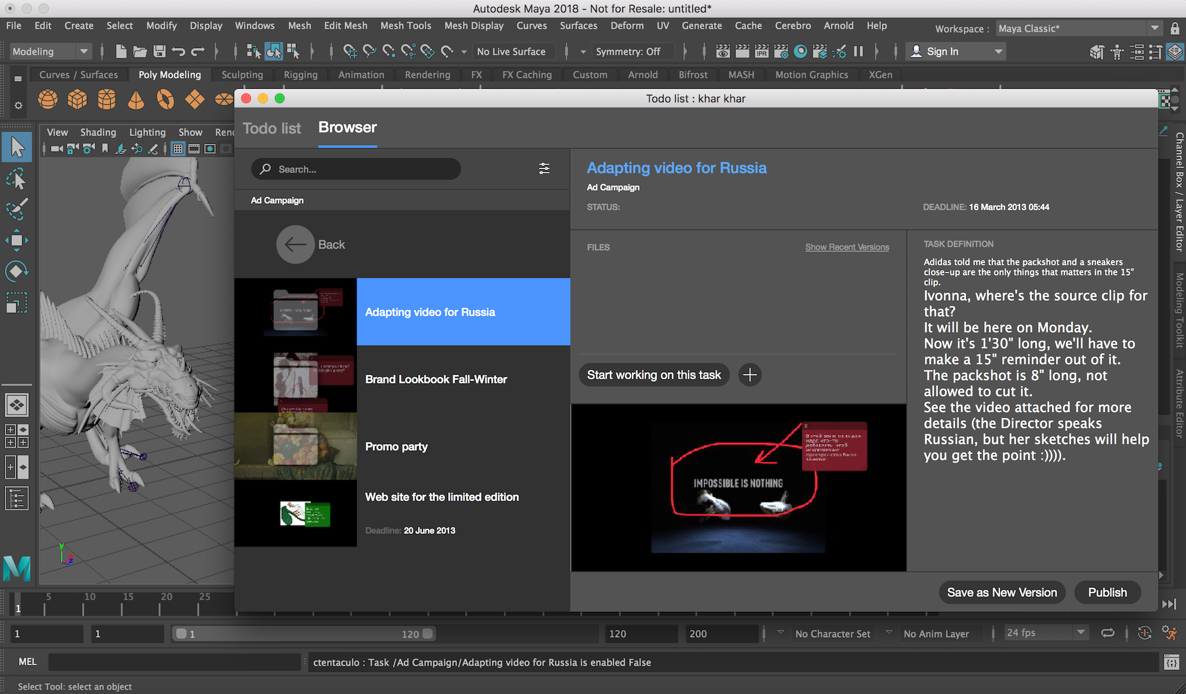Go Back in the Ad Campaign browser
This screenshot has width=1186, height=694.
click(311, 245)
